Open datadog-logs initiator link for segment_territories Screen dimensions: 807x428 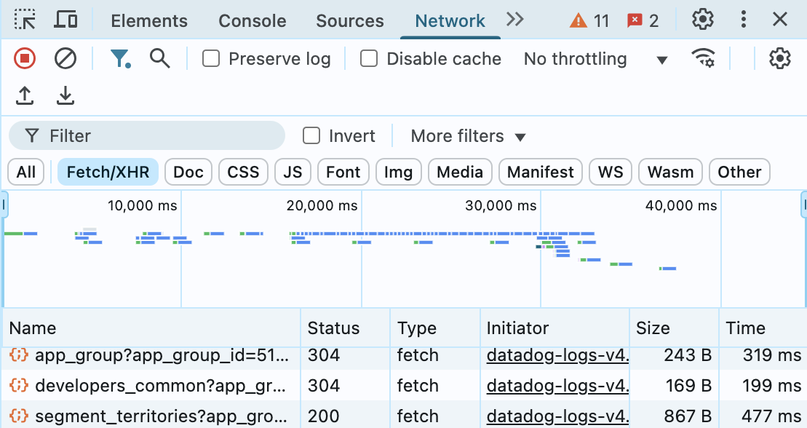(557, 416)
